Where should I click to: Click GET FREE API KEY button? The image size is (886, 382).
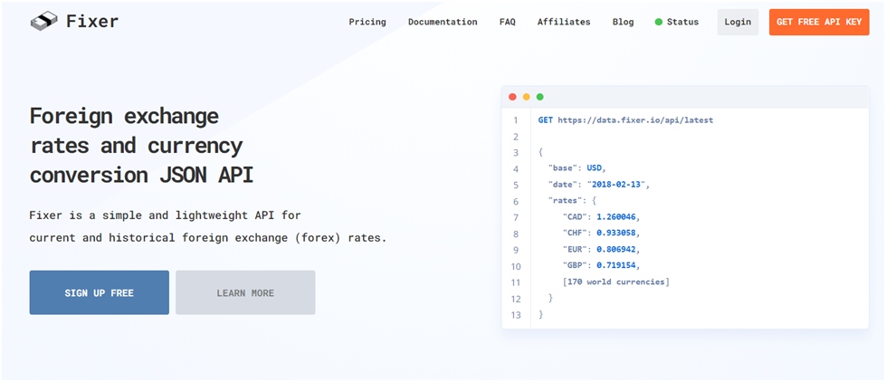click(x=819, y=22)
